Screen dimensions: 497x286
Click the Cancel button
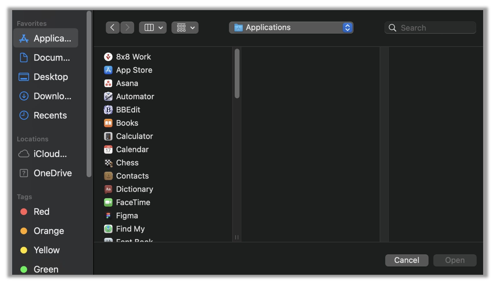click(407, 260)
